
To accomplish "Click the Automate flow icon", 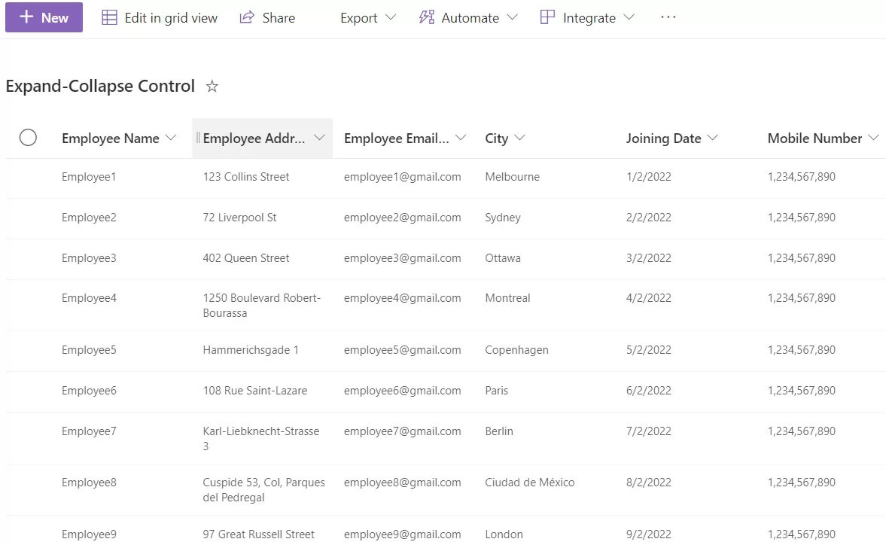I will [427, 18].
